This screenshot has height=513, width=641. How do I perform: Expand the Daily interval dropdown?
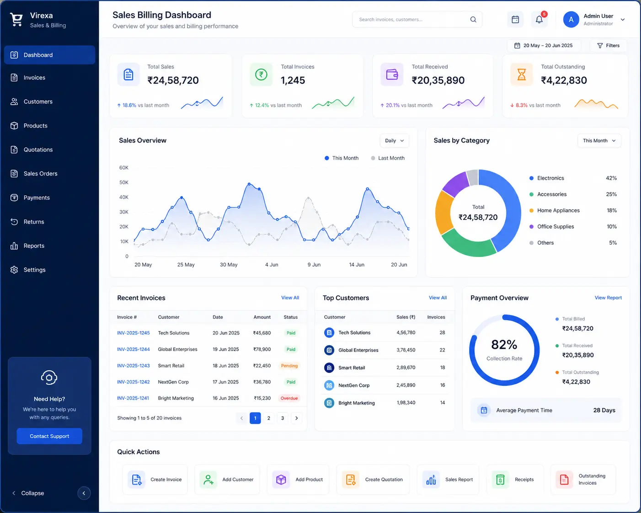[395, 141]
